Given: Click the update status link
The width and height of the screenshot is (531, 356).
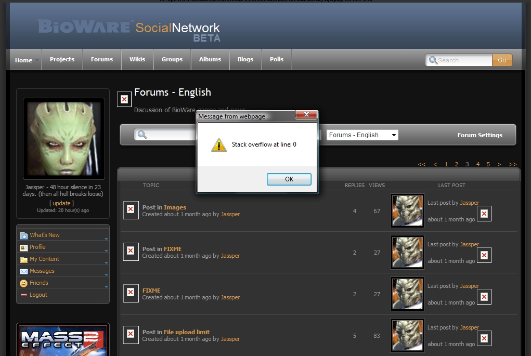Looking at the screenshot, I should 61,203.
